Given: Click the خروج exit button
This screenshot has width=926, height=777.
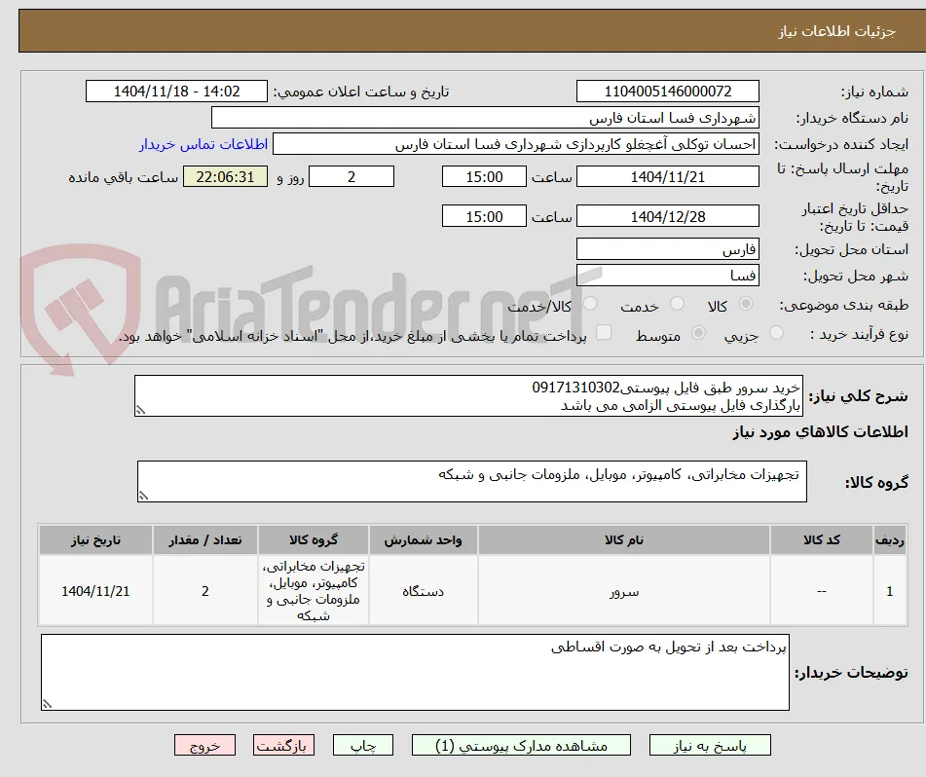Looking at the screenshot, I should pyautogui.click(x=204, y=745).
